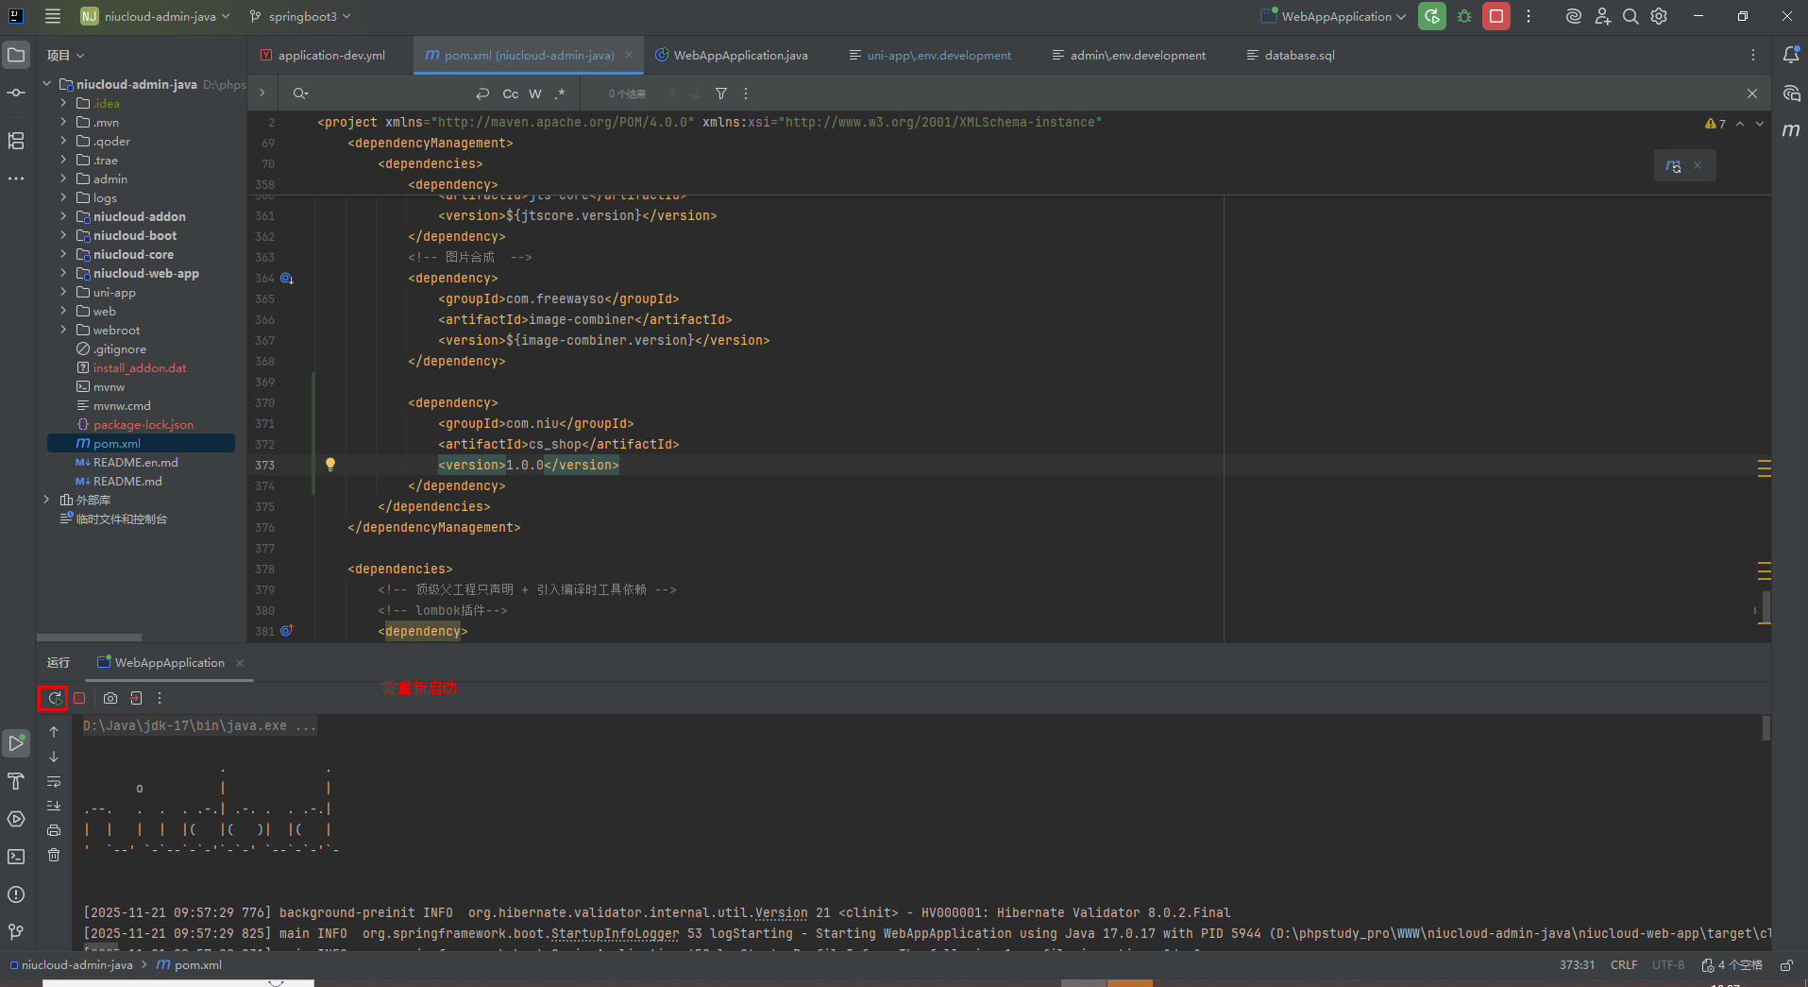The image size is (1808, 987).
Task: Open the Terminal tool window
Action: tap(16, 857)
